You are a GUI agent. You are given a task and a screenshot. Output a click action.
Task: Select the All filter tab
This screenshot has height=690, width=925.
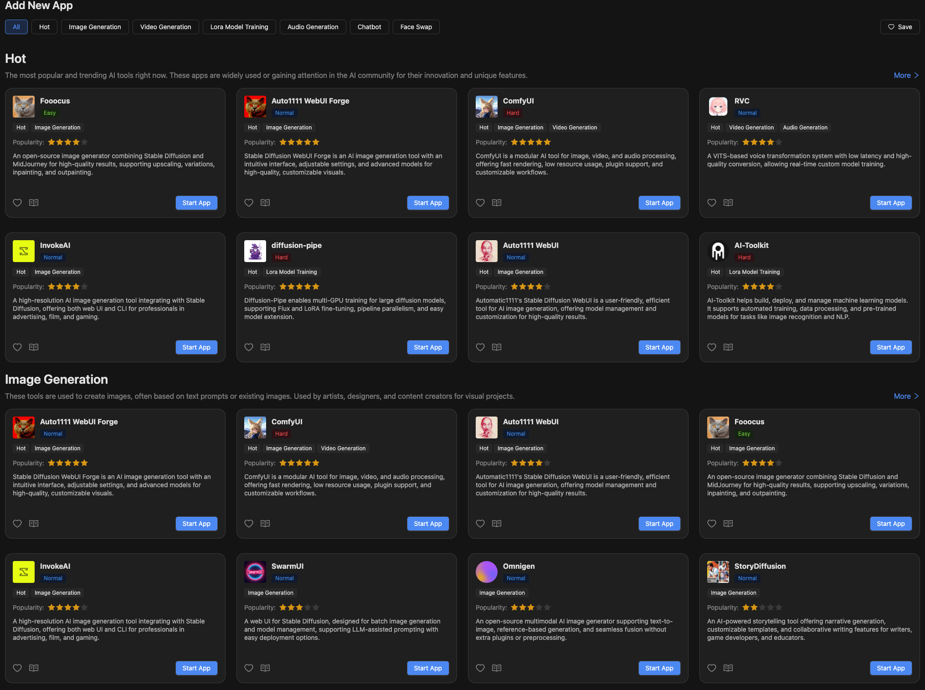16,27
